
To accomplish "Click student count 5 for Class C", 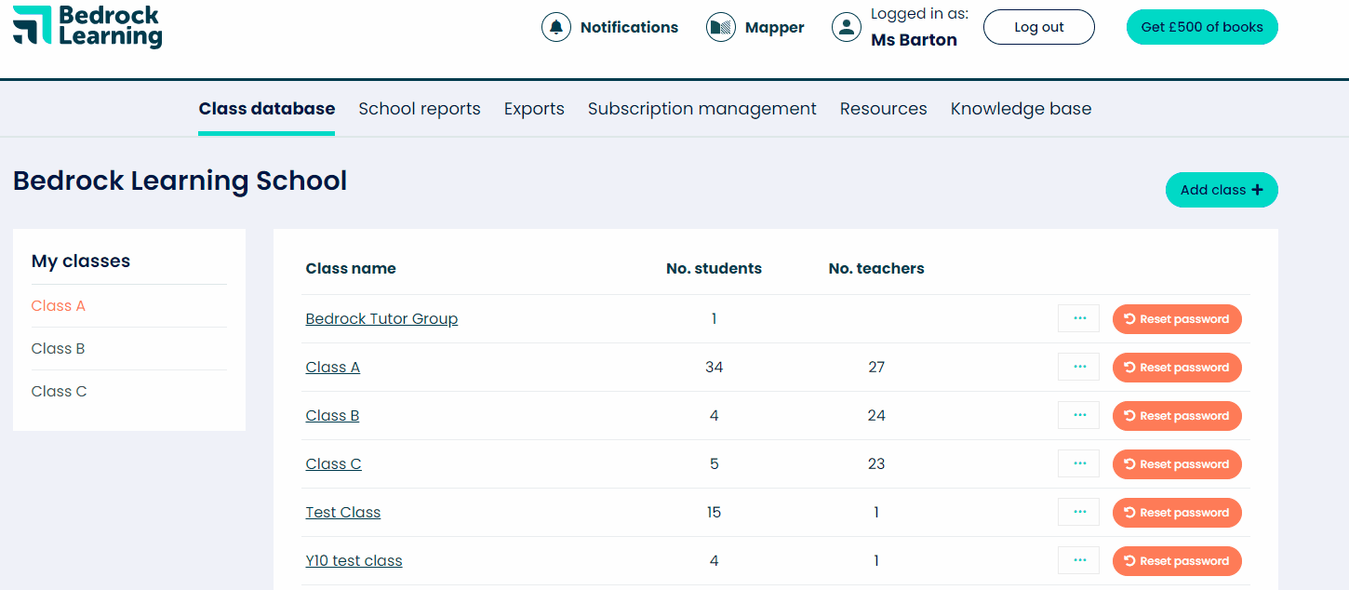I will (715, 464).
